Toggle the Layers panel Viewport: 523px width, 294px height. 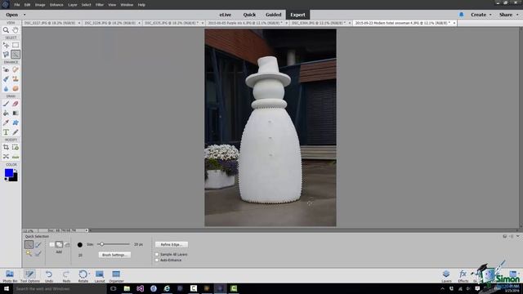[x=446, y=276]
